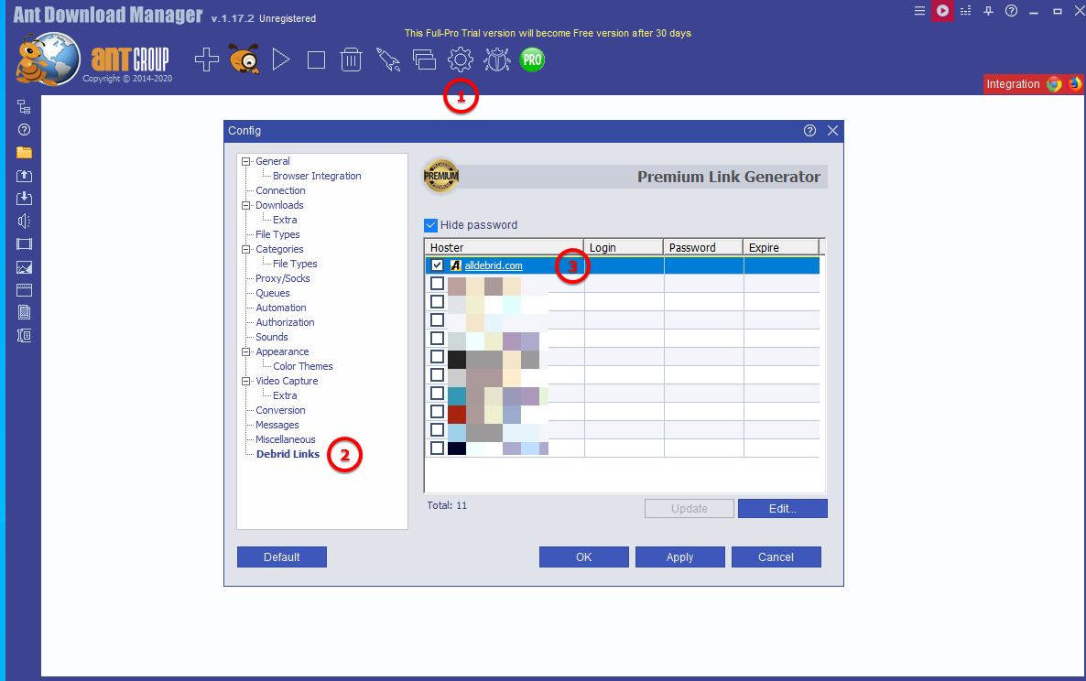Click the bars chart icon in the title bar
The width and height of the screenshot is (1086, 681).
coord(965,10)
